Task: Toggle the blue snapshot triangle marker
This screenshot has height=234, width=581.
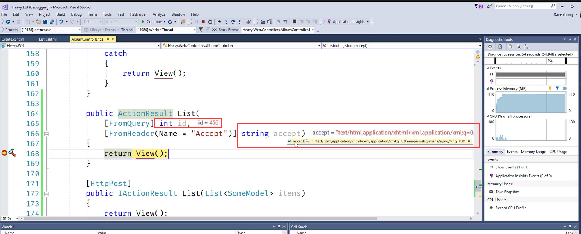Action: pos(557,88)
